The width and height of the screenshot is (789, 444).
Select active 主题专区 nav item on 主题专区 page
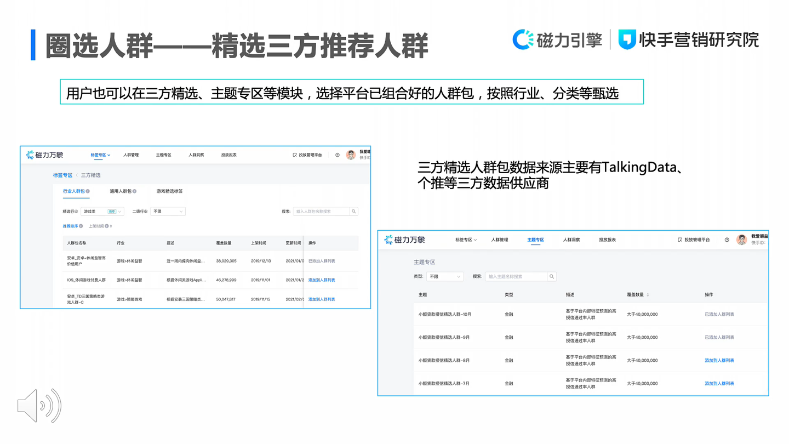point(535,240)
